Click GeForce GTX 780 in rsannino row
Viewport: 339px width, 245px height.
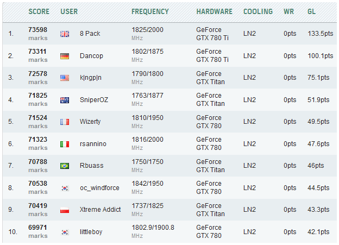[x=209, y=143]
